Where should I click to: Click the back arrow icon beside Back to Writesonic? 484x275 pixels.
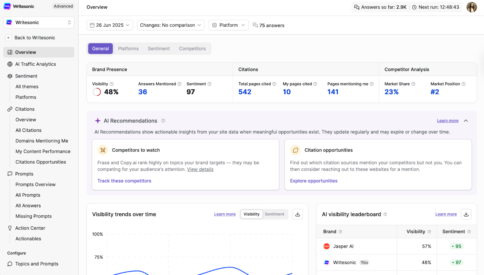click(x=9, y=38)
